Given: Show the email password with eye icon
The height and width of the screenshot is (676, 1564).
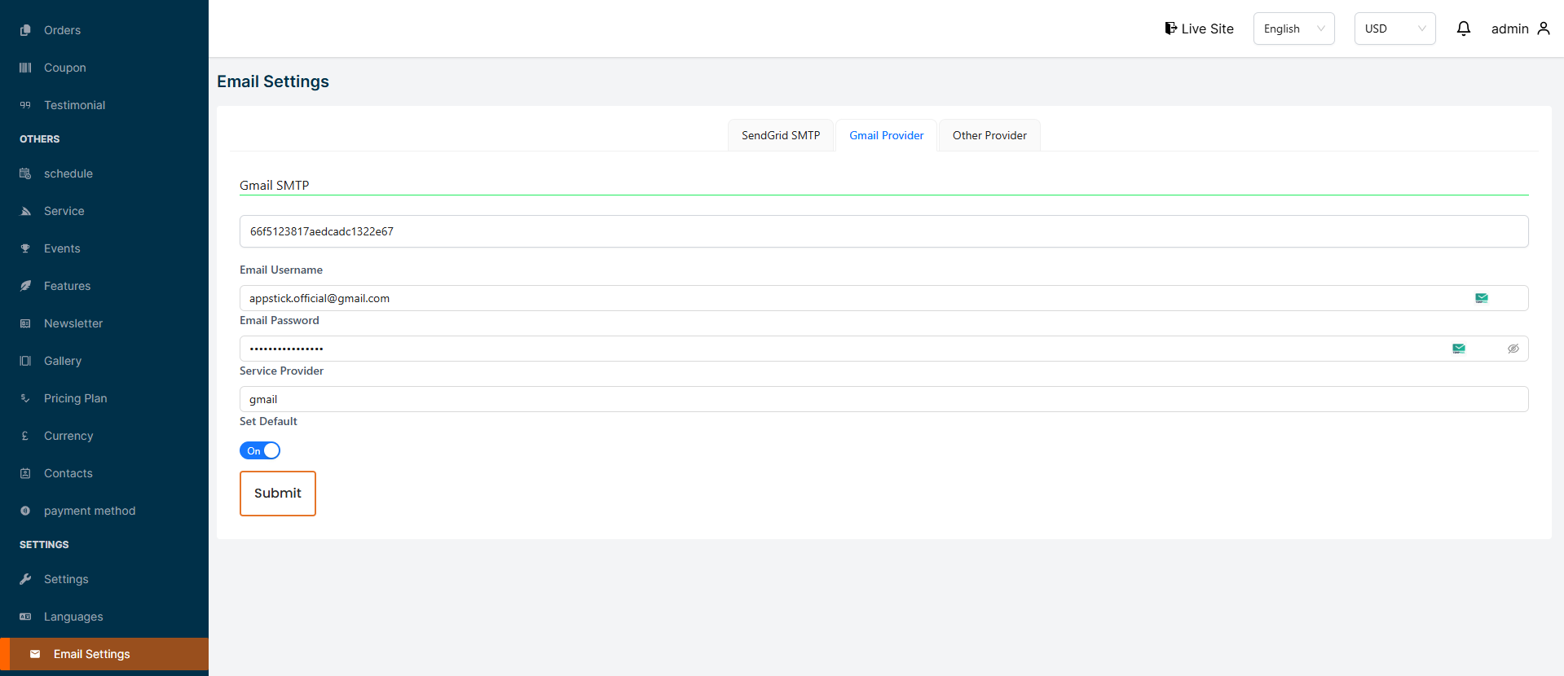Looking at the screenshot, I should click(x=1513, y=349).
